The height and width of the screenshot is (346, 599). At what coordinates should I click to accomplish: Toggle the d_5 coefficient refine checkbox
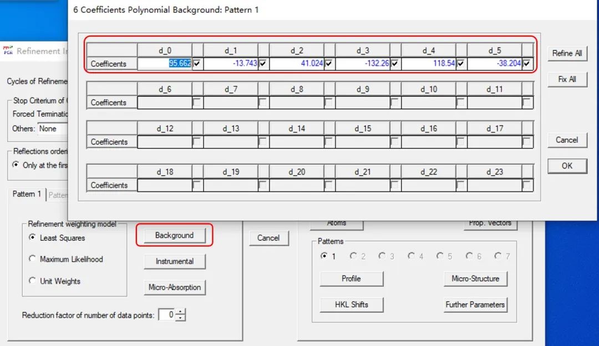click(x=526, y=64)
